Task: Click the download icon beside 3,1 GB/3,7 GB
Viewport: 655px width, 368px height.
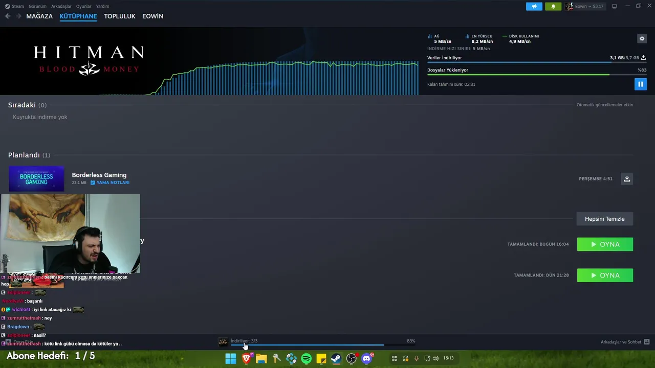Action: [643, 58]
